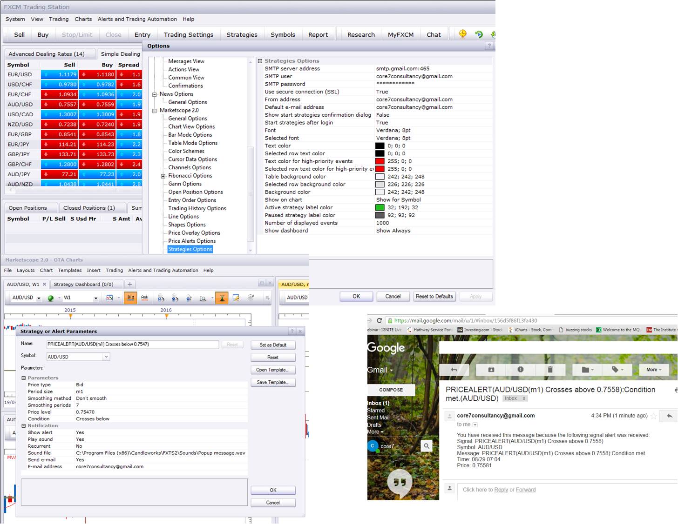Collapse the News Options tree node
This screenshot has height=524, width=678.
pos(155,94)
